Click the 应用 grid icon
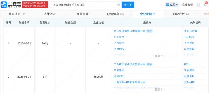209x93 pixels. pyautogui.click(x=168, y=5)
